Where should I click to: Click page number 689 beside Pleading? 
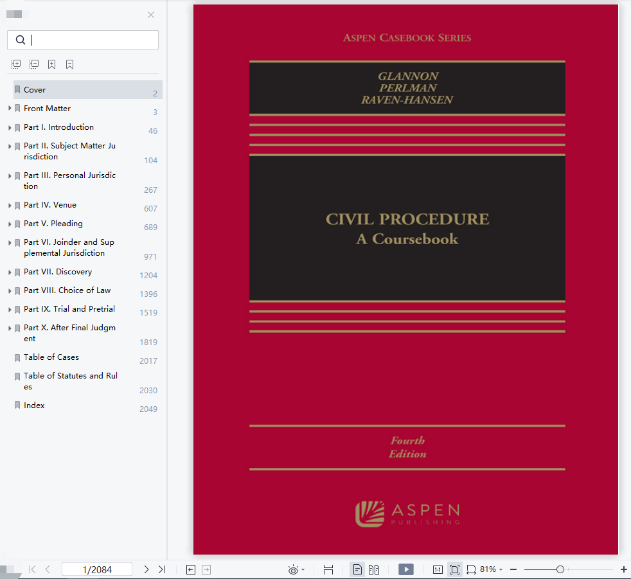150,227
